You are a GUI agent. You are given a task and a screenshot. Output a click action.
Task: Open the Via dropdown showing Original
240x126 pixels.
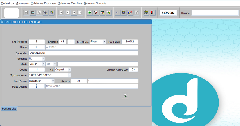[x=69, y=69]
